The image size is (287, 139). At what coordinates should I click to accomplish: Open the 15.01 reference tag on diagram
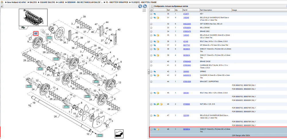50,38
